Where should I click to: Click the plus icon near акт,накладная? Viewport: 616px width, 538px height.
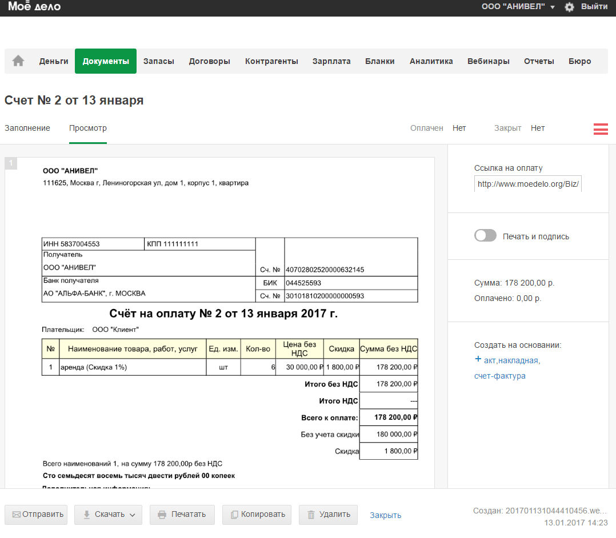(478, 359)
